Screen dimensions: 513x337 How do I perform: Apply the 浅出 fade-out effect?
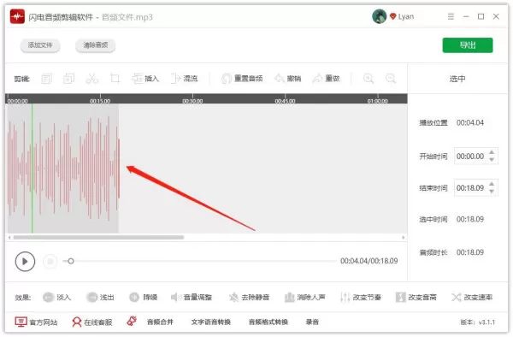coord(100,297)
